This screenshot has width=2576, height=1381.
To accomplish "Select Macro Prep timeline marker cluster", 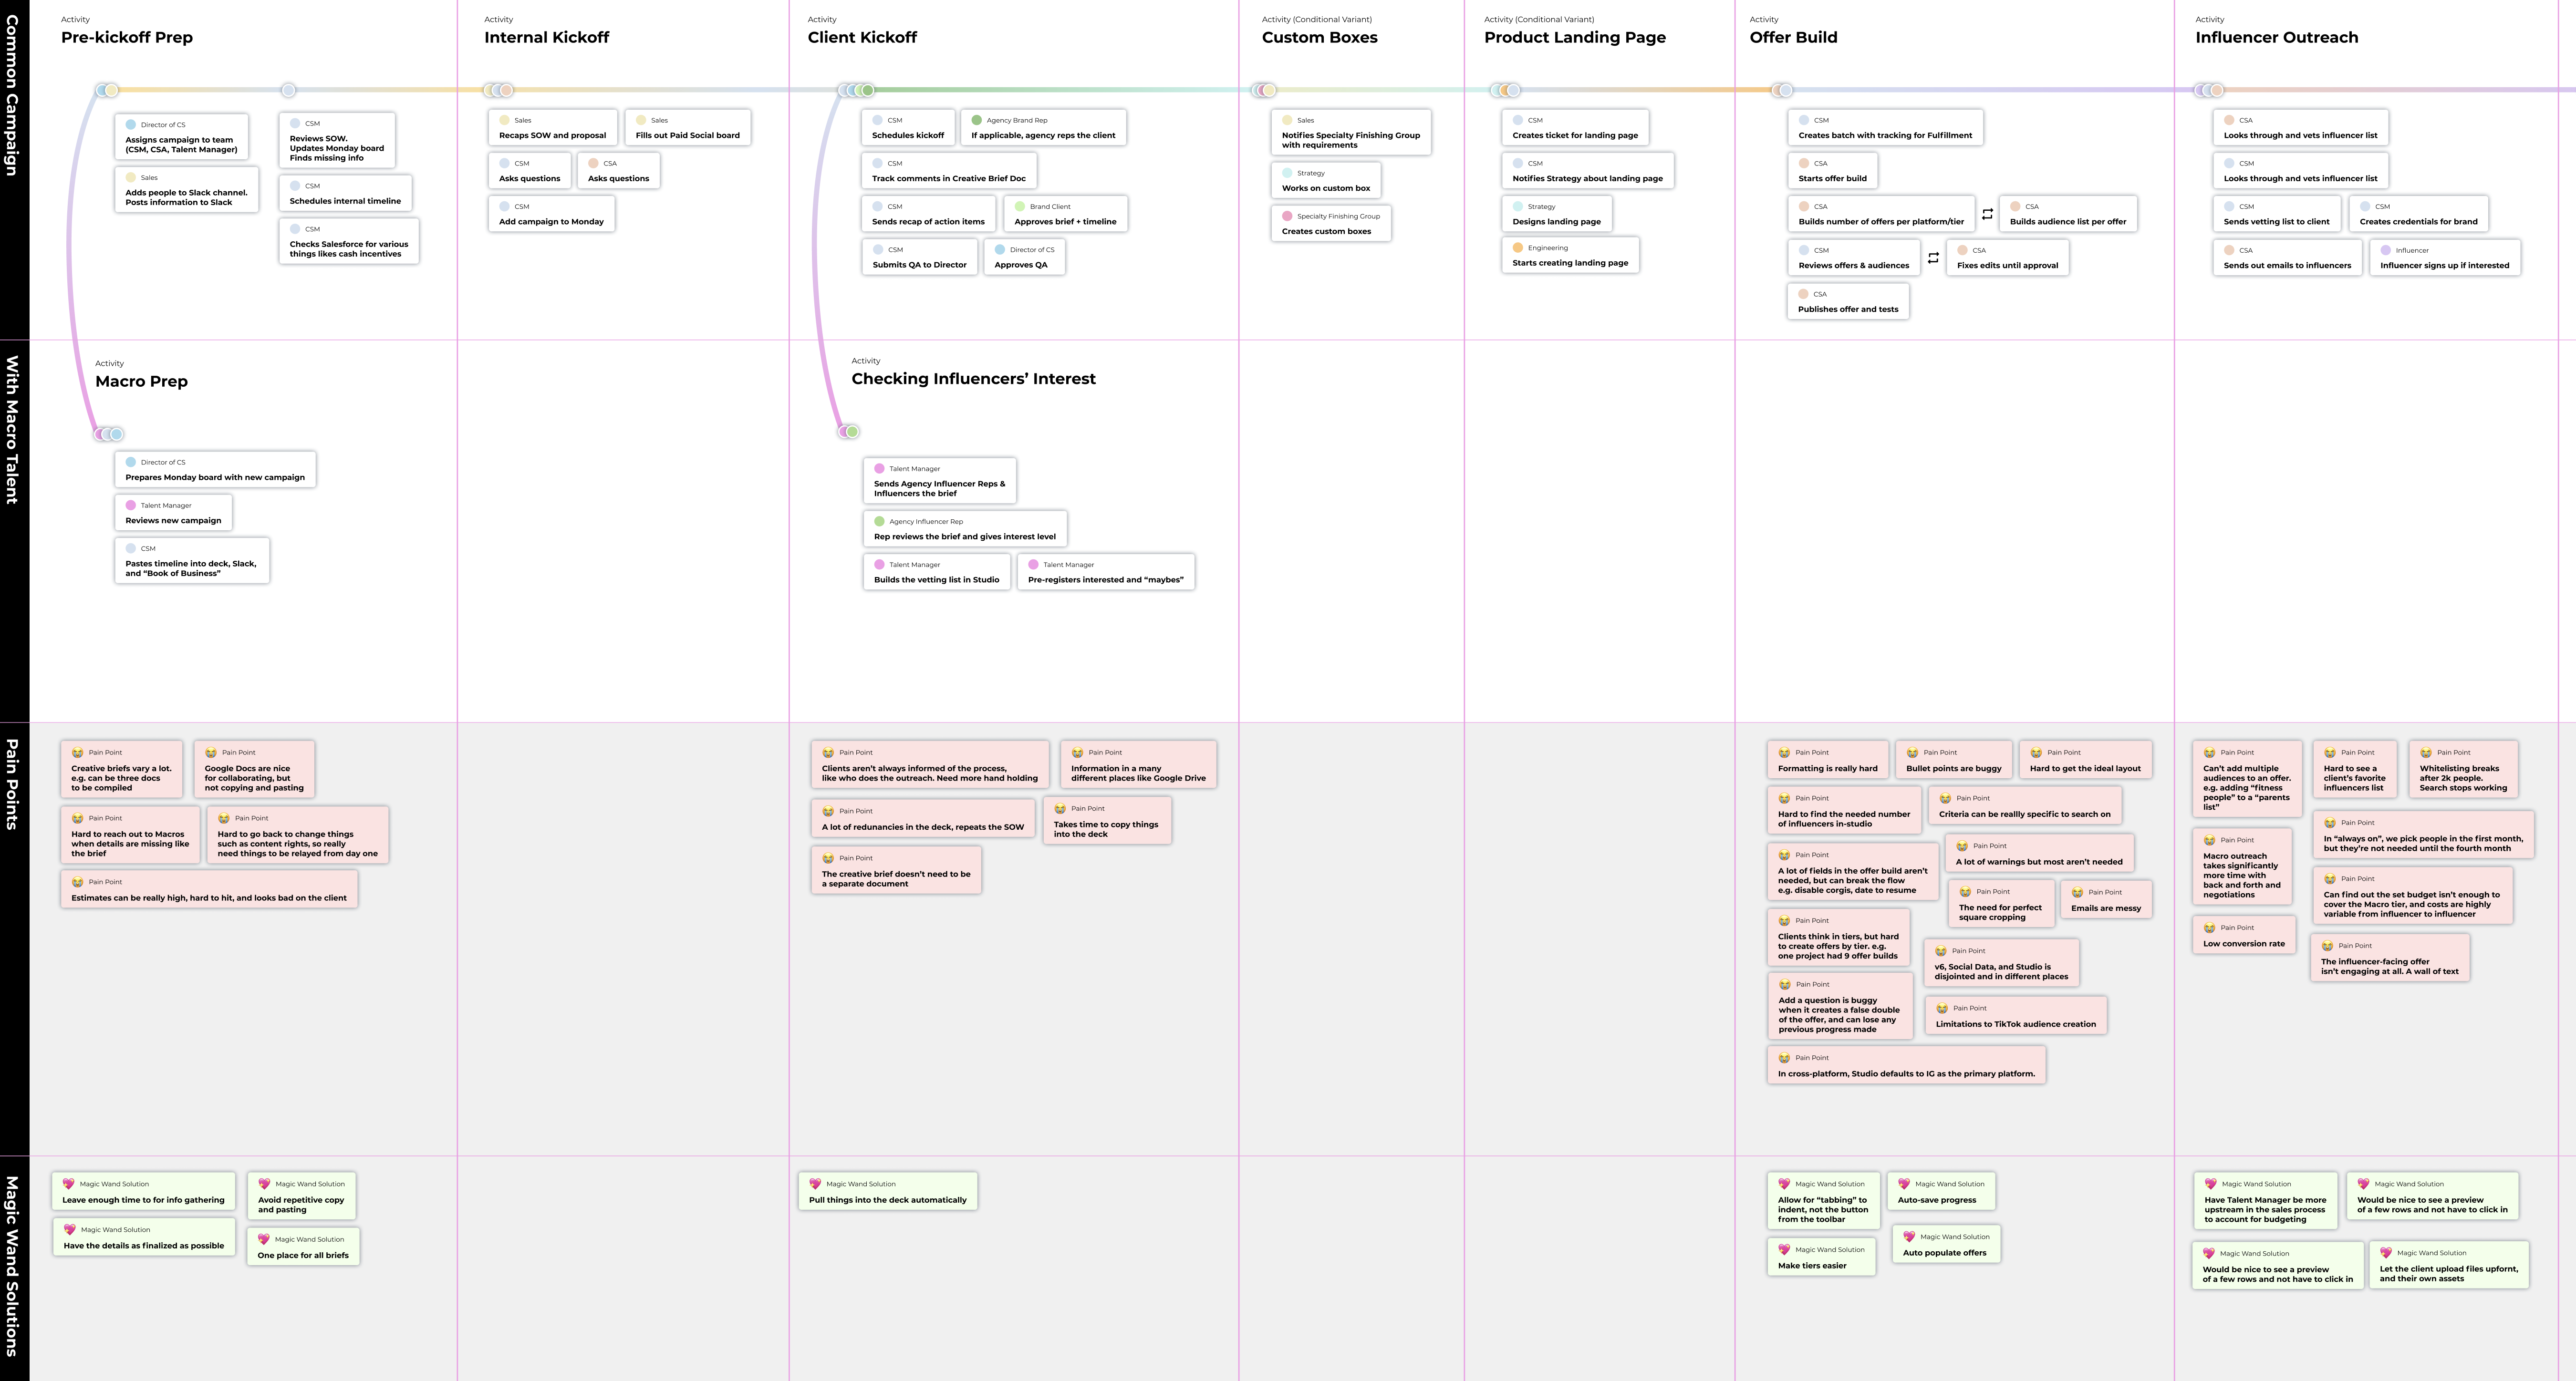I will [x=109, y=434].
